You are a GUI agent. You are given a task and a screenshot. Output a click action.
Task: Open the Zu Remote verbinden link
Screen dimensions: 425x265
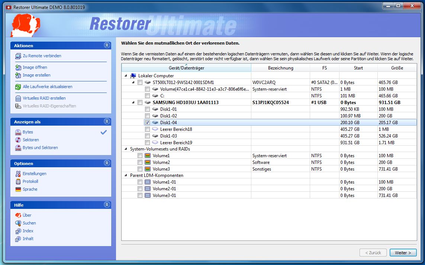click(42, 56)
